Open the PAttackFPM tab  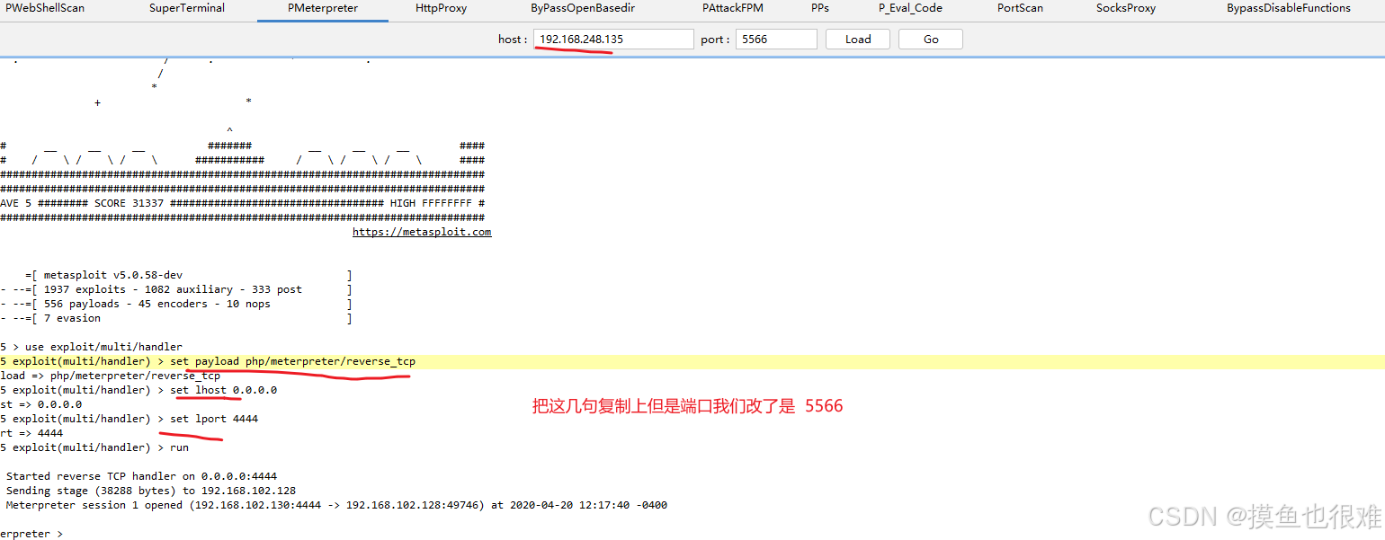(x=733, y=8)
